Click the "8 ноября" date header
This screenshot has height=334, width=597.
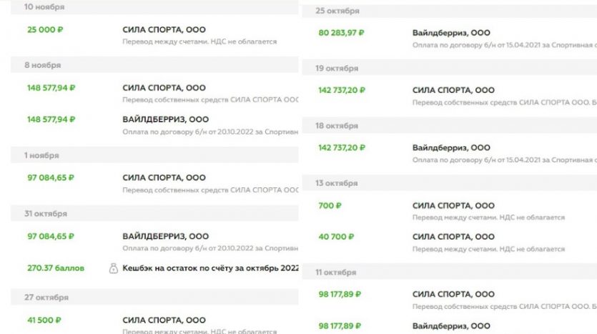click(40, 64)
